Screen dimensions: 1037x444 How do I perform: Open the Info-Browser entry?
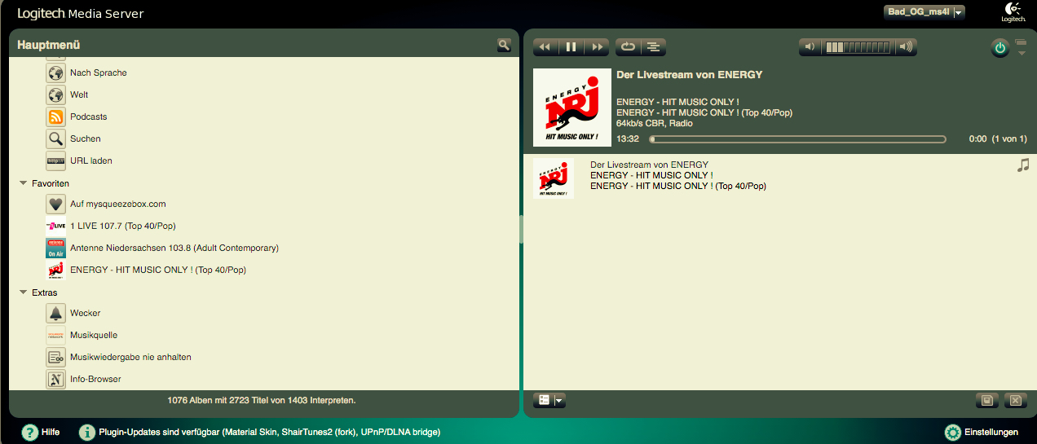click(95, 379)
